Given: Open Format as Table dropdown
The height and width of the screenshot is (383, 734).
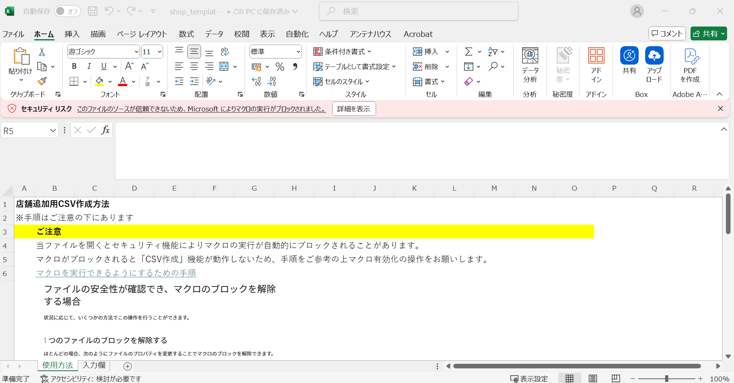Looking at the screenshot, I should [x=355, y=67].
